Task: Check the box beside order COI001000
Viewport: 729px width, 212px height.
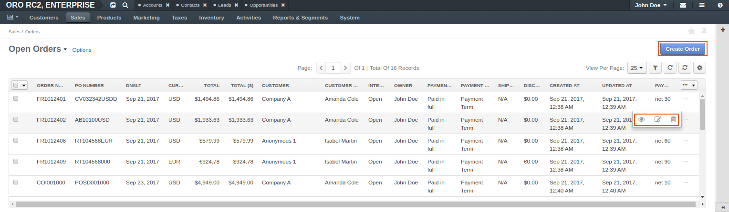Action: 16,183
